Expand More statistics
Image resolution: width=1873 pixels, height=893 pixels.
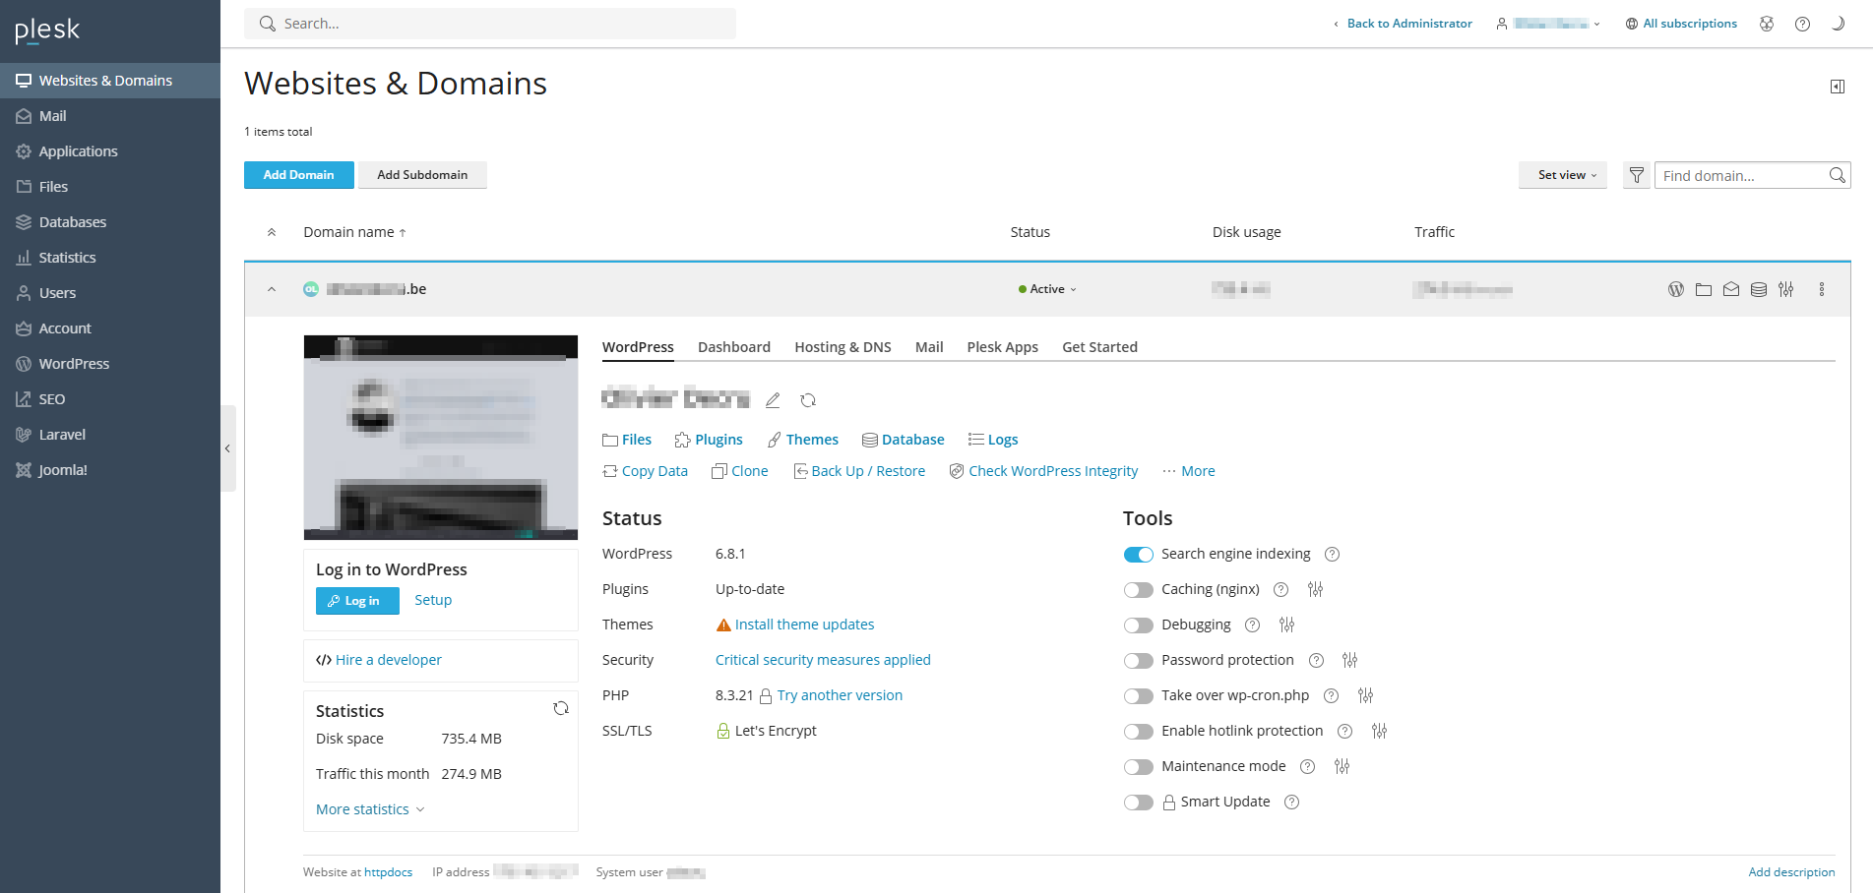click(370, 809)
